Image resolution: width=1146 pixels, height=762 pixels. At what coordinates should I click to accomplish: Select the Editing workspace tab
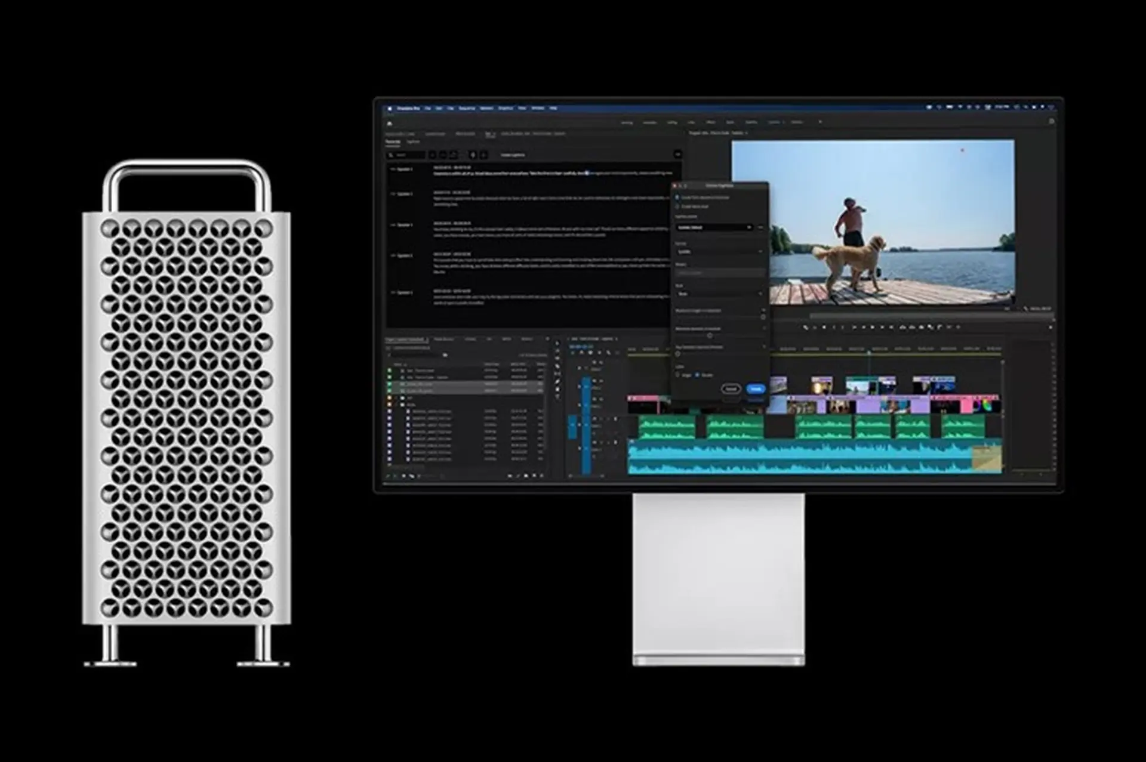tap(672, 122)
